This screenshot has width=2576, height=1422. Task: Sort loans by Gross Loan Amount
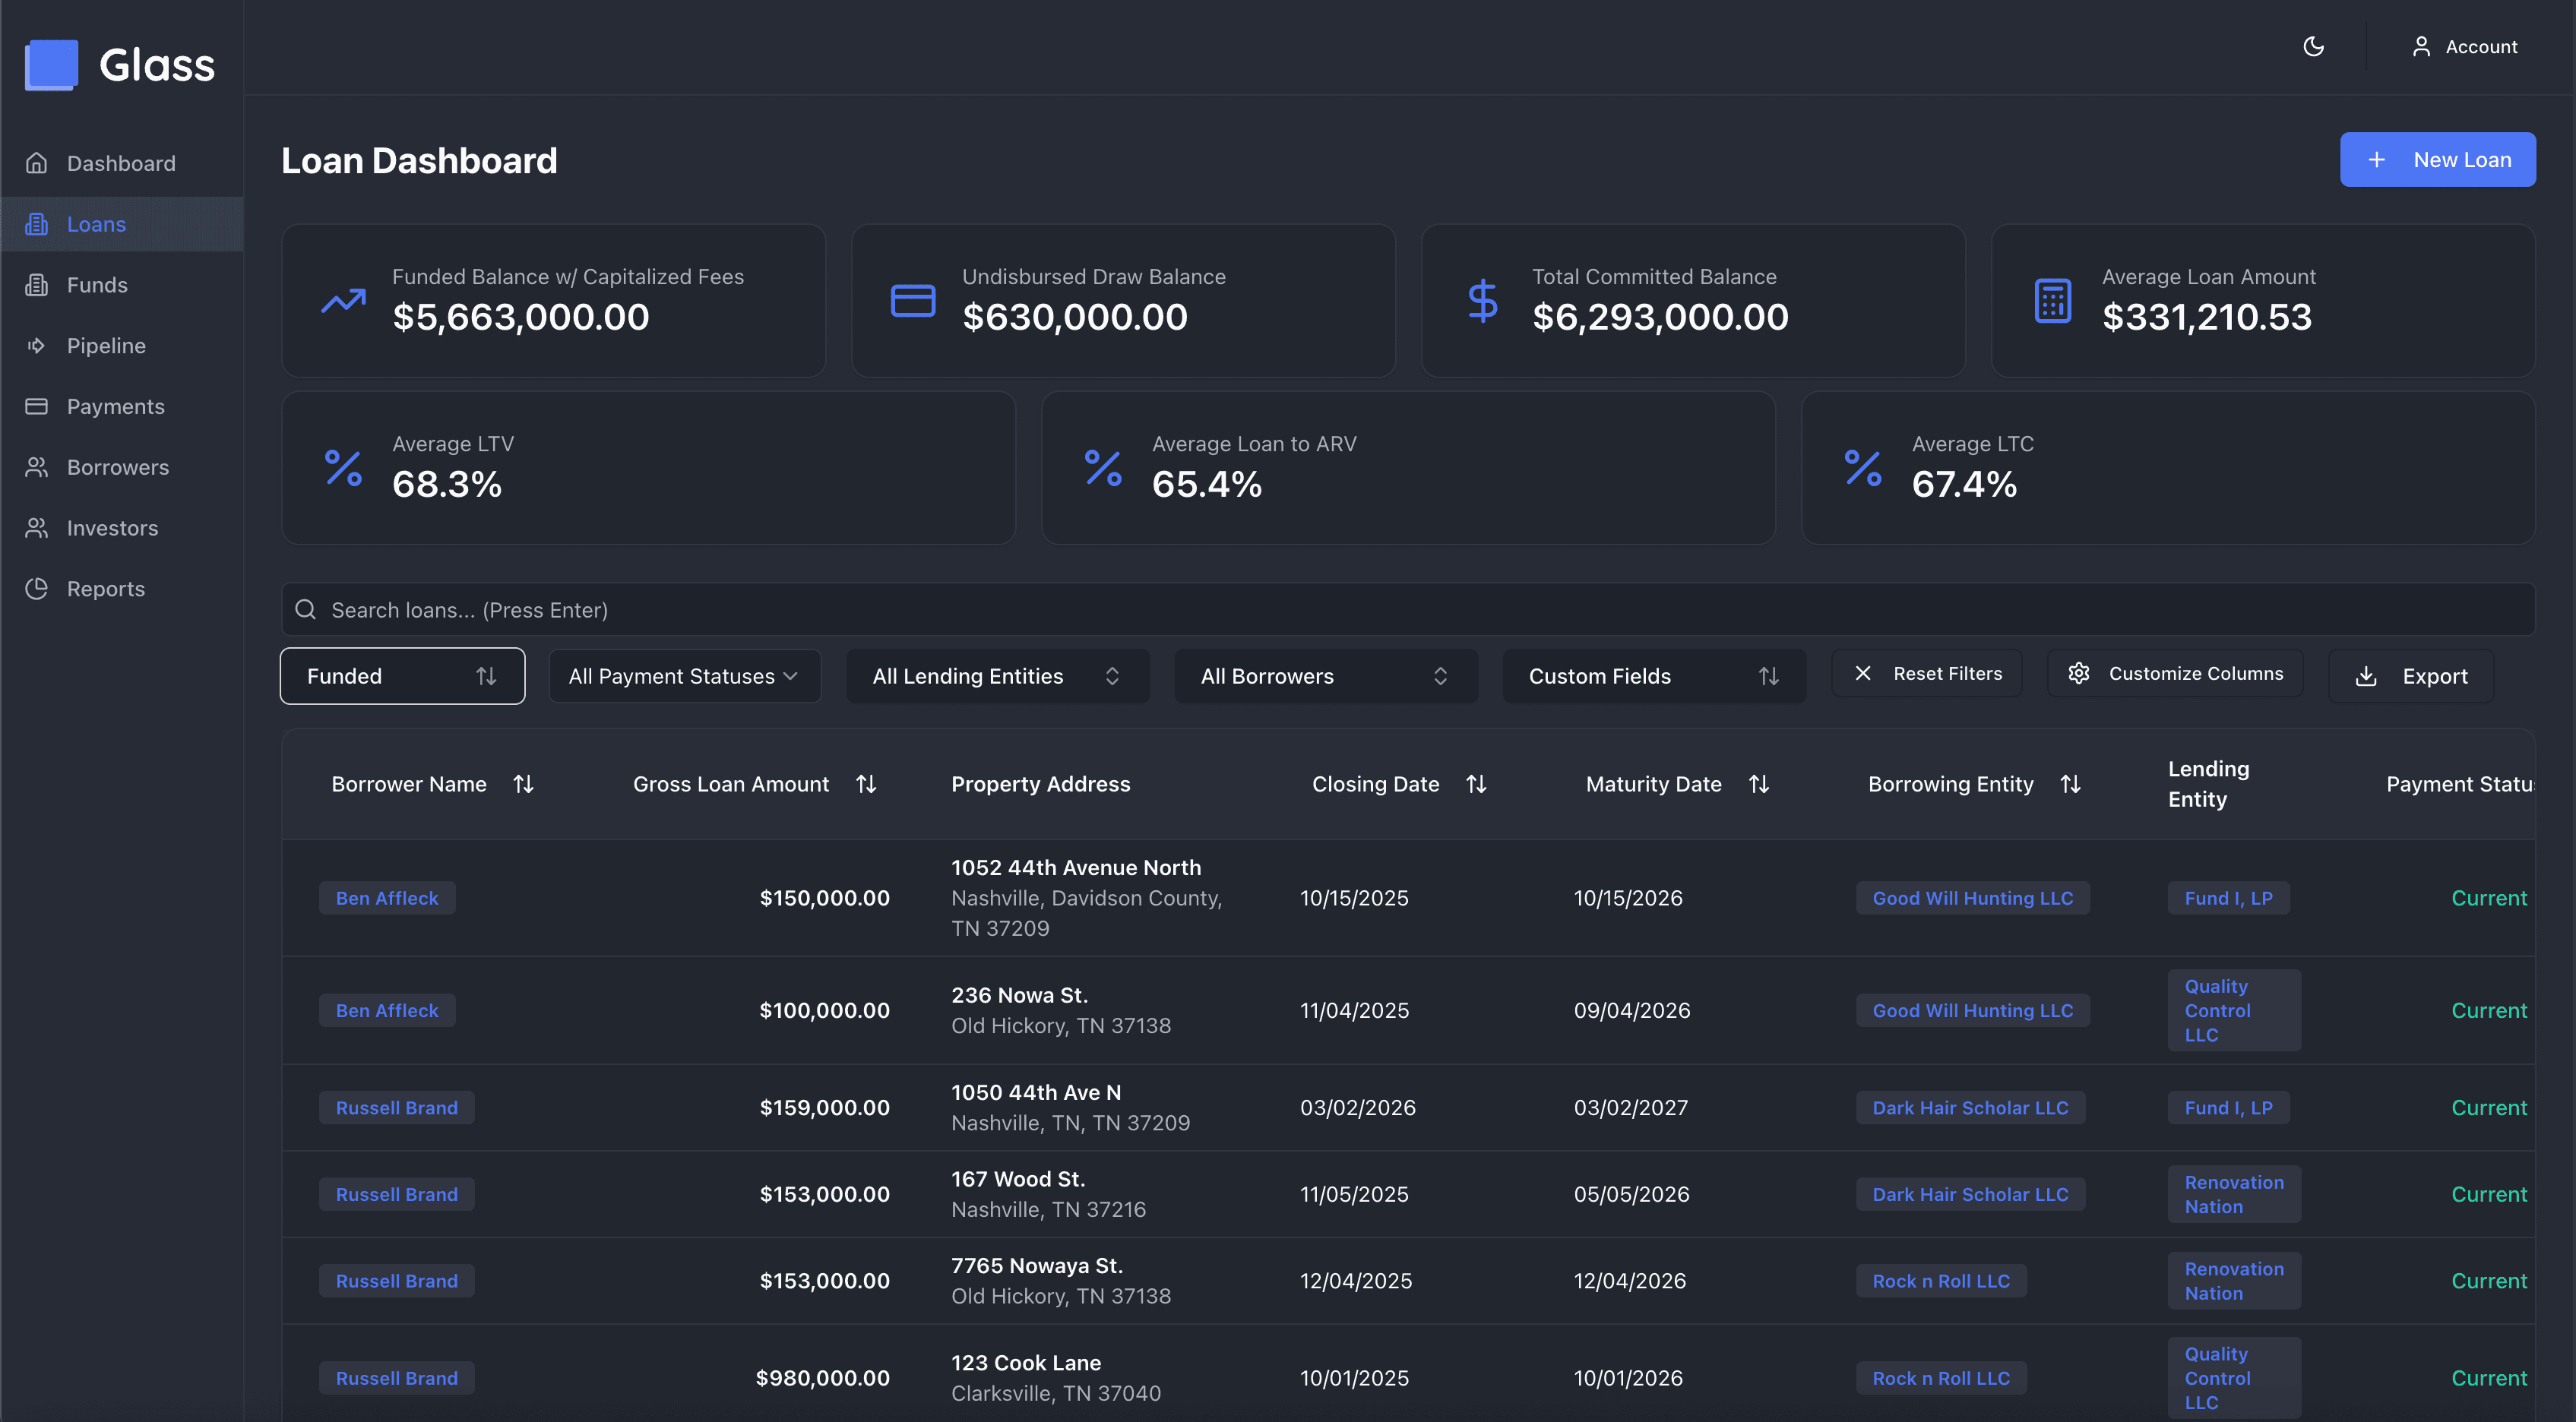point(867,784)
